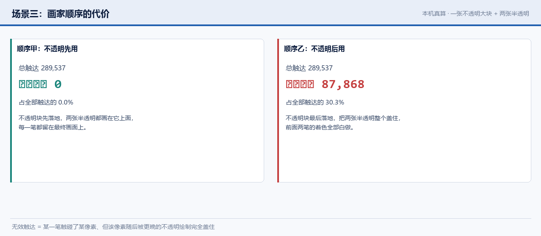
Task: Select the red value 87,868
Action: 343,84
